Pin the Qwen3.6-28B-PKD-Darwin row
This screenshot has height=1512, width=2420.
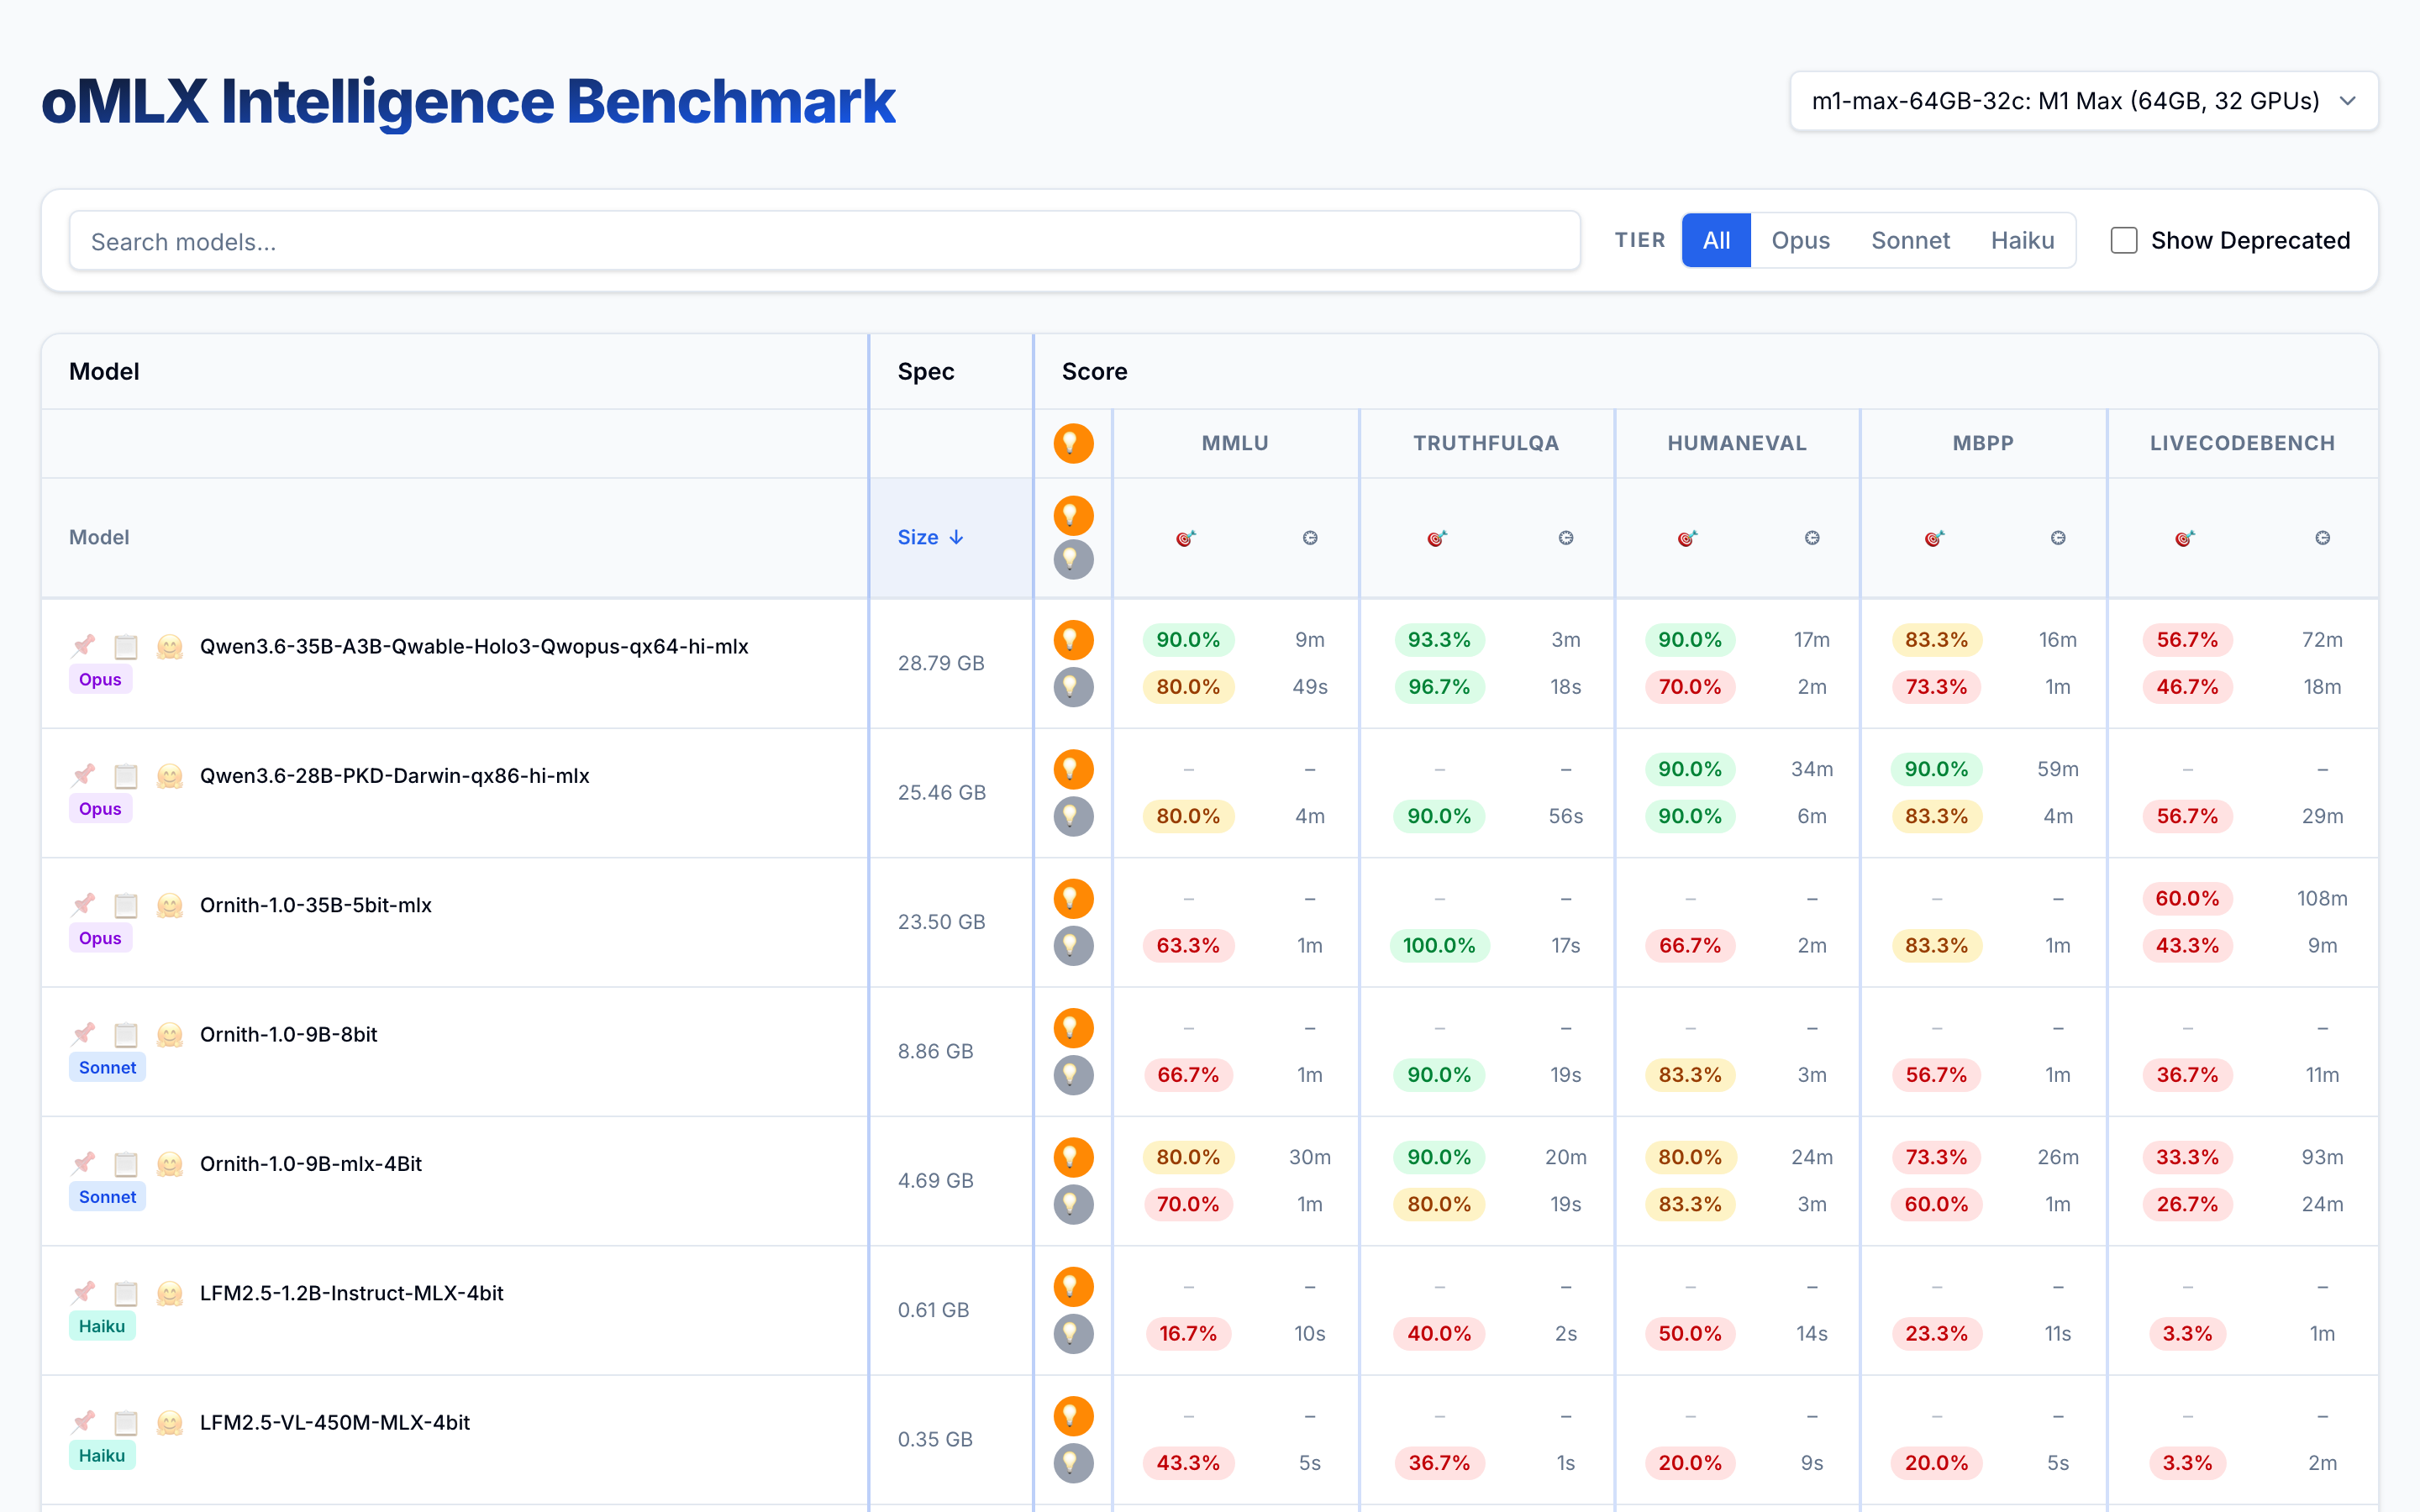[84, 775]
